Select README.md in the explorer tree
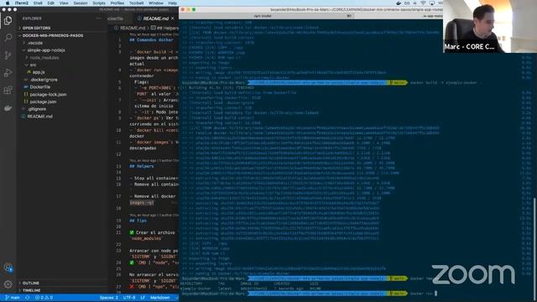 [39, 117]
